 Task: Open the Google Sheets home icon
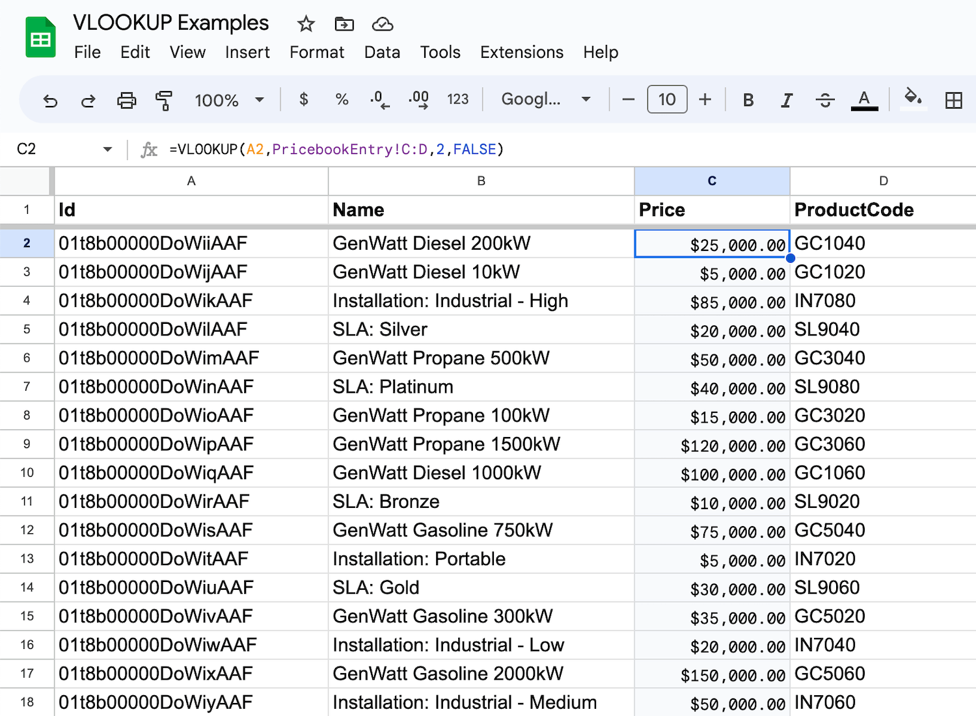pos(40,38)
